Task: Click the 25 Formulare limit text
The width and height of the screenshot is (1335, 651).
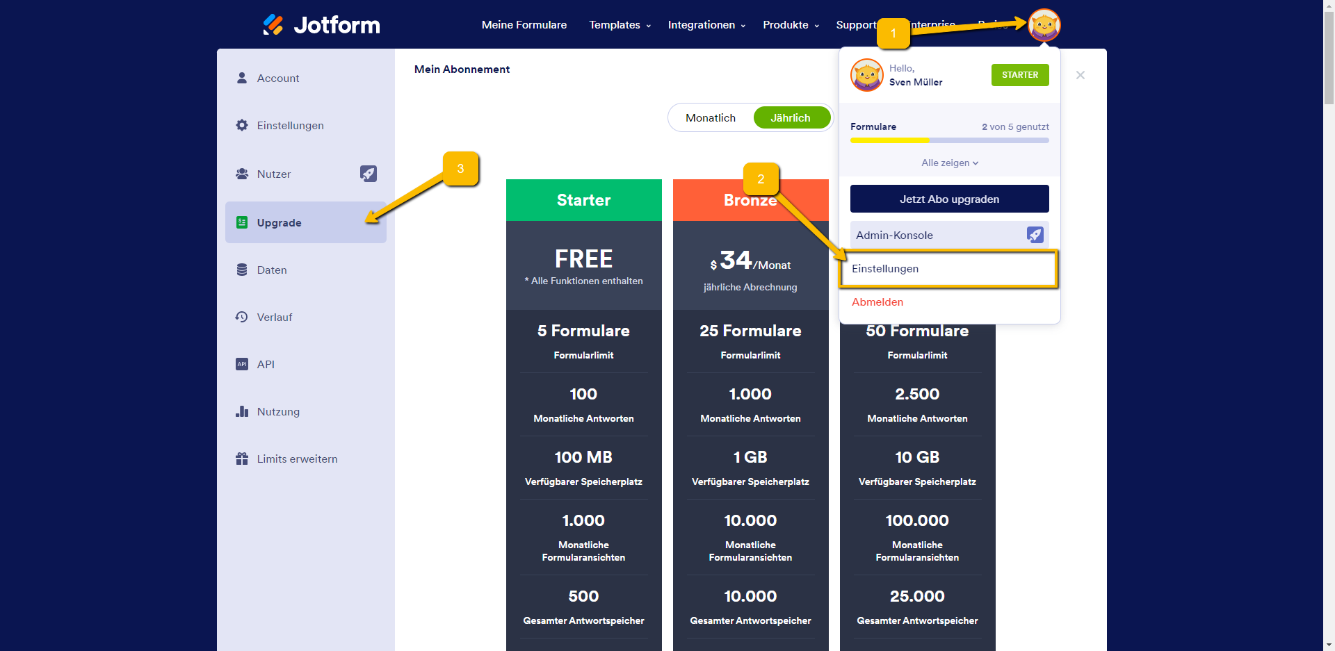Action: coord(750,331)
